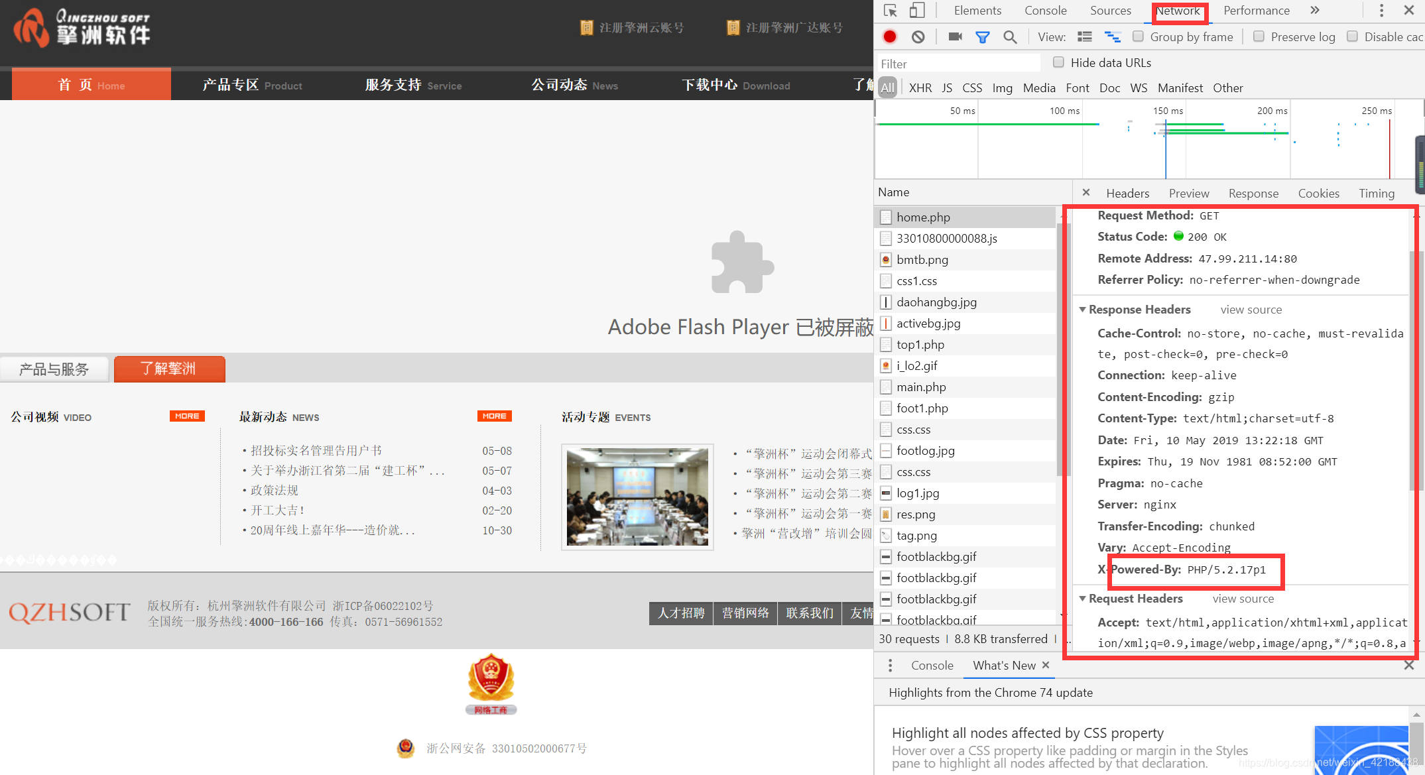Clear the network log

pyautogui.click(x=918, y=37)
